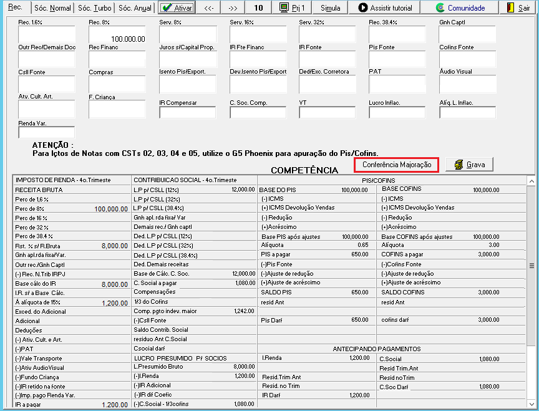Viewport: 539px width, 411px height.
Task: Click the Compras input field
Action: 117,84
